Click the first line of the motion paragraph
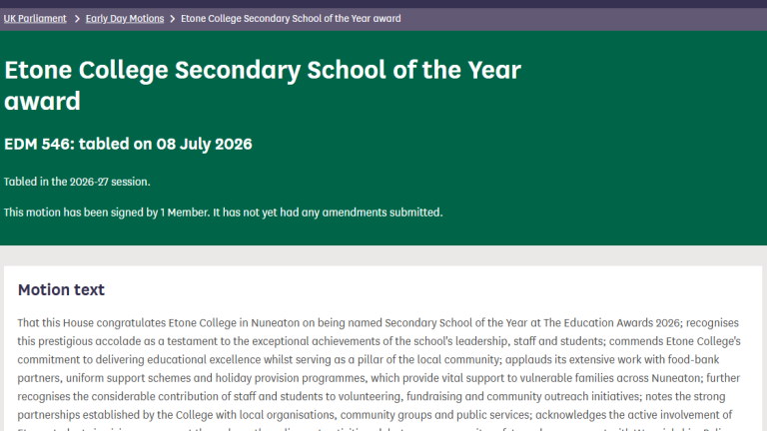The image size is (767, 431). coord(379,323)
